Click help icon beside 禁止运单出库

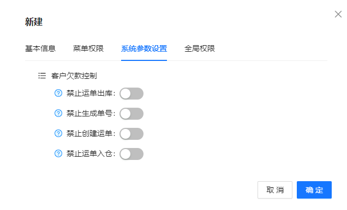pos(58,93)
